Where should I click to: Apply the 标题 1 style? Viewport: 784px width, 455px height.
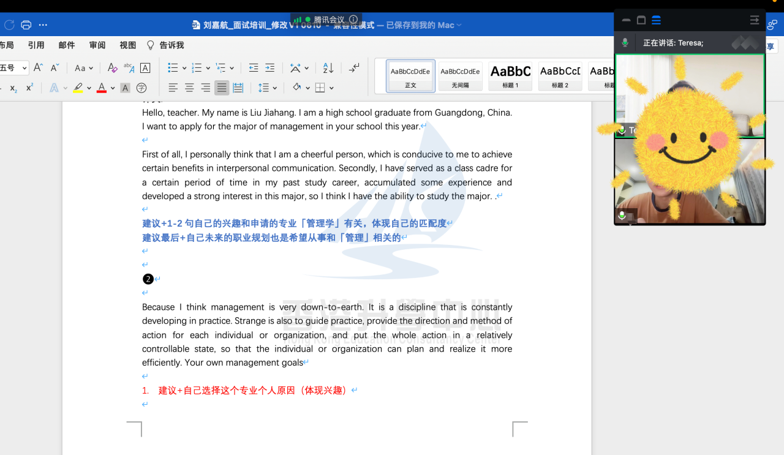[x=510, y=76]
